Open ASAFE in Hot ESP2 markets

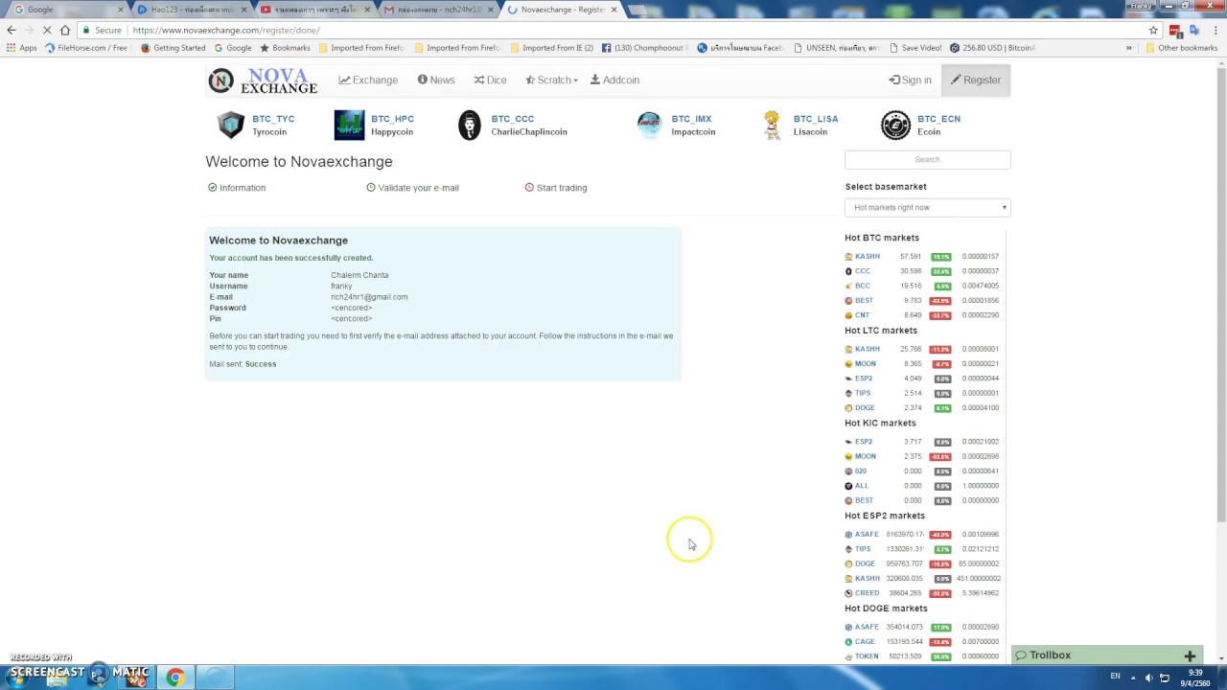point(866,535)
